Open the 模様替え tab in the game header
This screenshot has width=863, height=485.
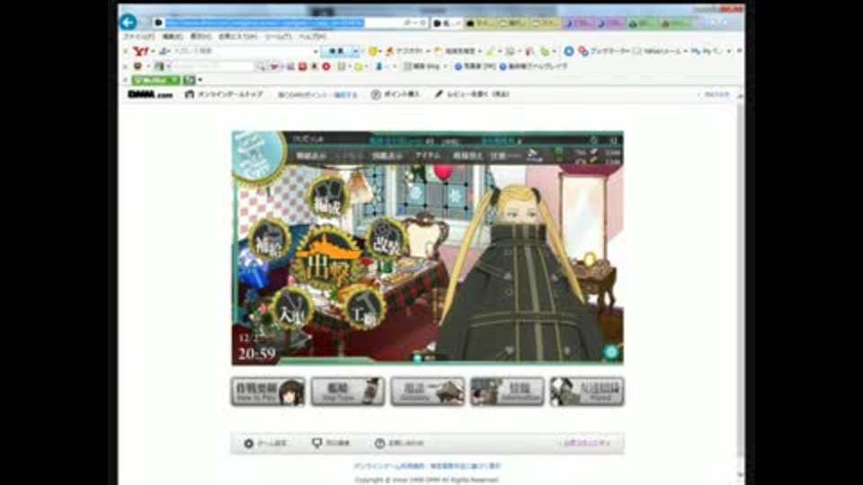467,156
